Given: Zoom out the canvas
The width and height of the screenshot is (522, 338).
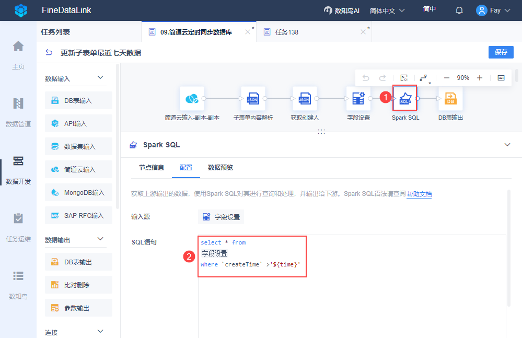Looking at the screenshot, I should click(447, 78).
